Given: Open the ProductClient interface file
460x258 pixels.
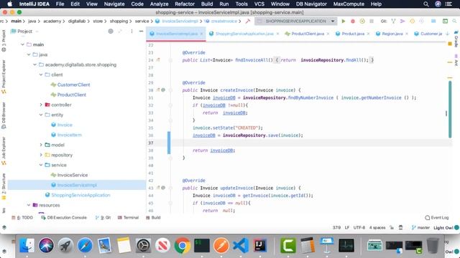Looking at the screenshot, I should pos(72,95).
